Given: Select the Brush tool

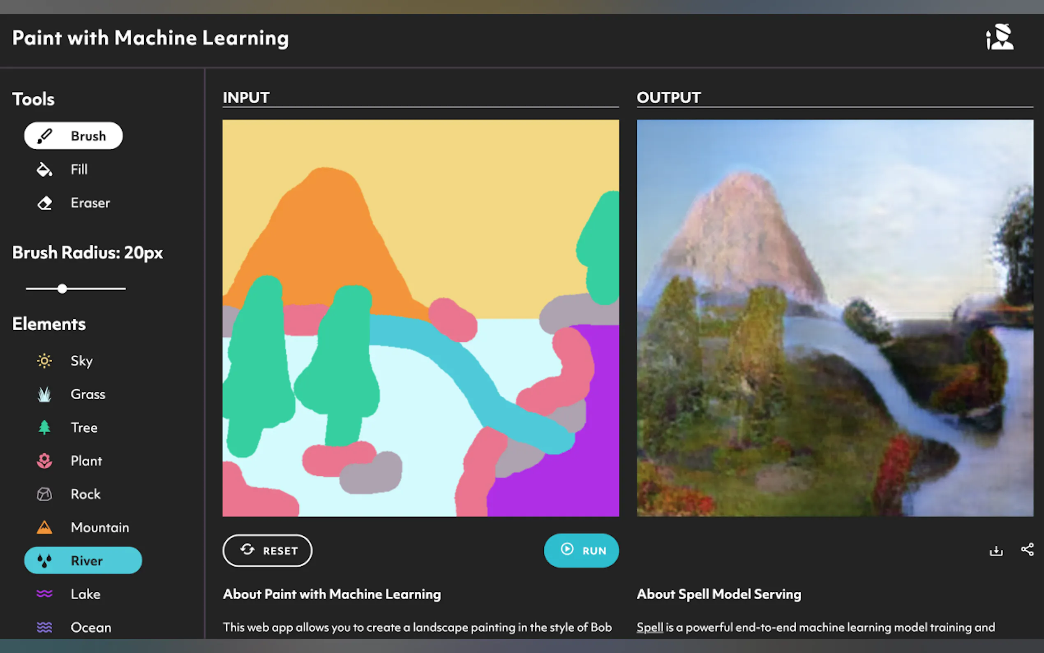Looking at the screenshot, I should point(74,136).
